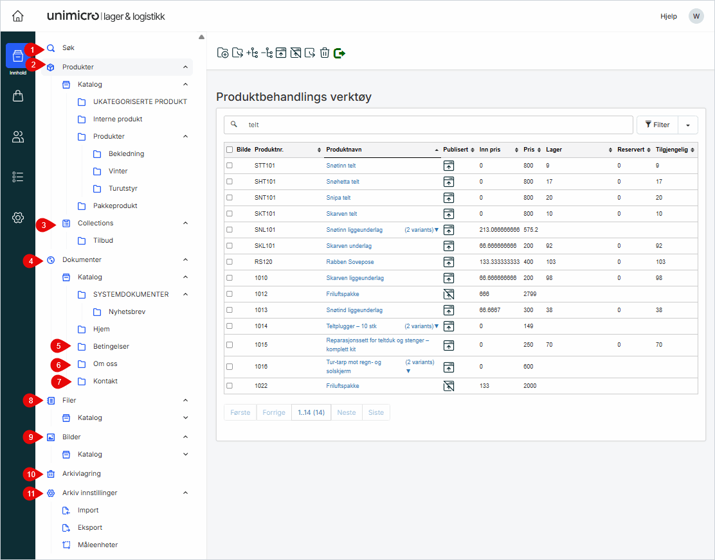Viewport: 715px width, 560px height.
Task: Click the green export arrow icon
Action: [x=339, y=53]
